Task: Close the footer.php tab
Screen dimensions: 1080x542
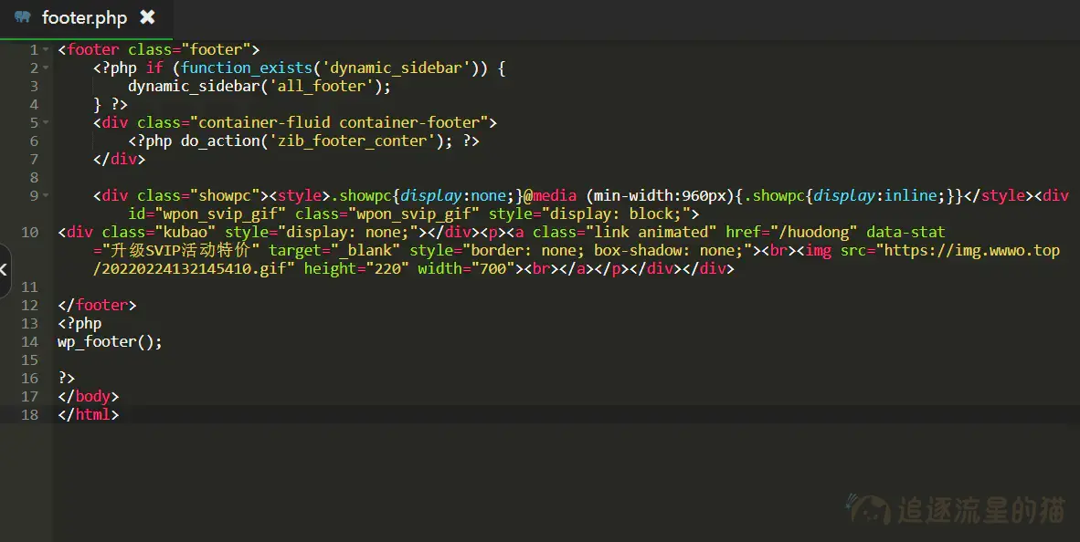Action: pos(147,17)
